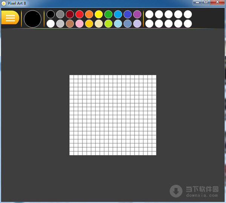Select the black color swatch
This screenshot has height=203, width=226.
click(50, 14)
